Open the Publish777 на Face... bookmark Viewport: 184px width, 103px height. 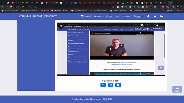[x=119, y=11]
